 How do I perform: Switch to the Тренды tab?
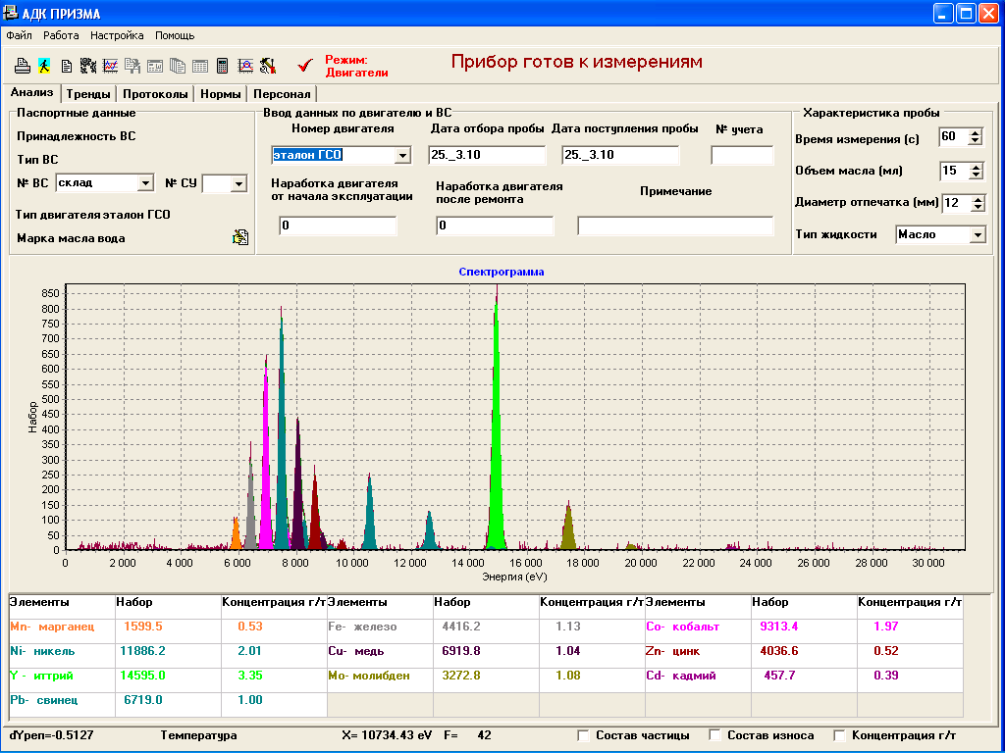pyautogui.click(x=87, y=94)
